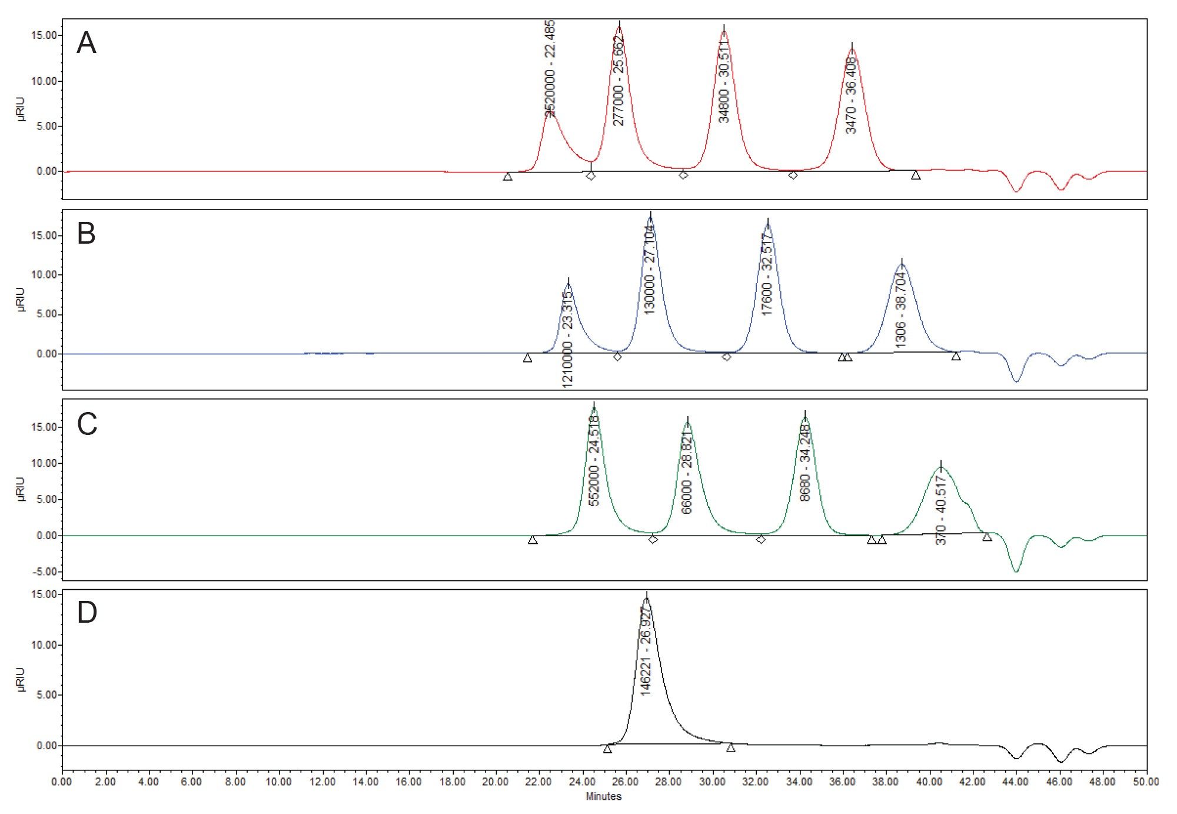Click the baseline start triangle in panel B

[x=527, y=357]
